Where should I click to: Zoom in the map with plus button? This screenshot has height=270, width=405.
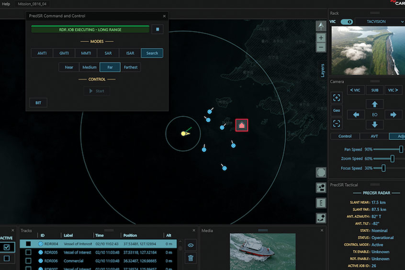[321, 38]
